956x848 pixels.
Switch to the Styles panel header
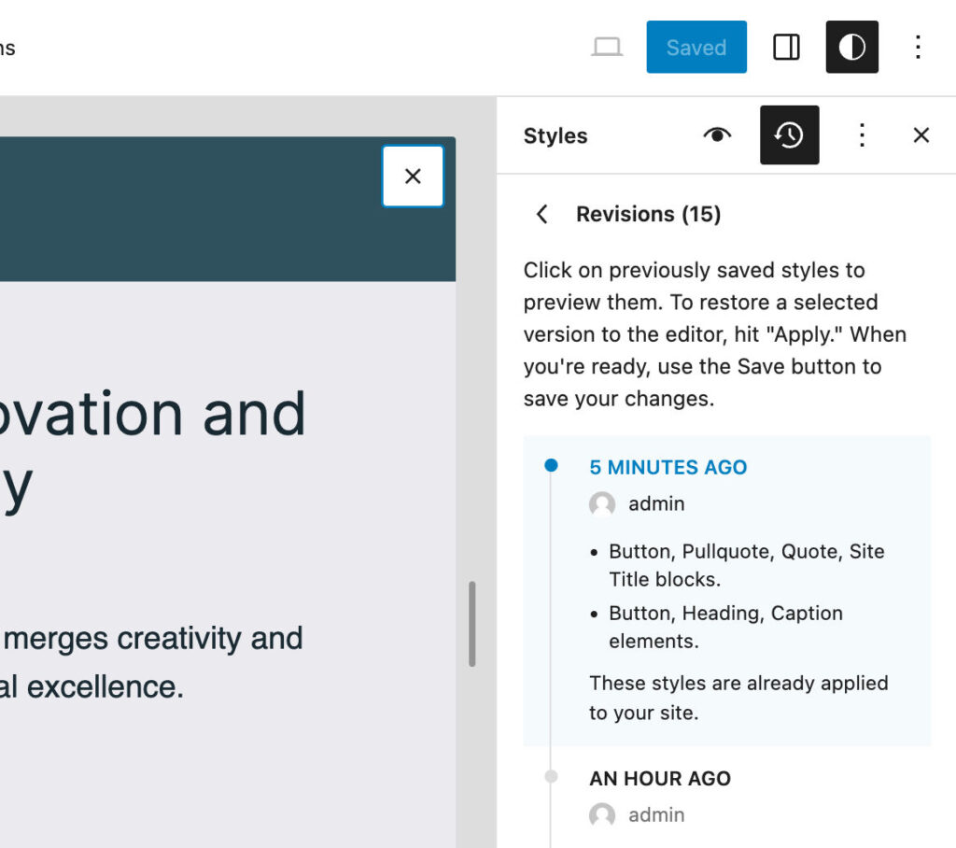(x=555, y=135)
